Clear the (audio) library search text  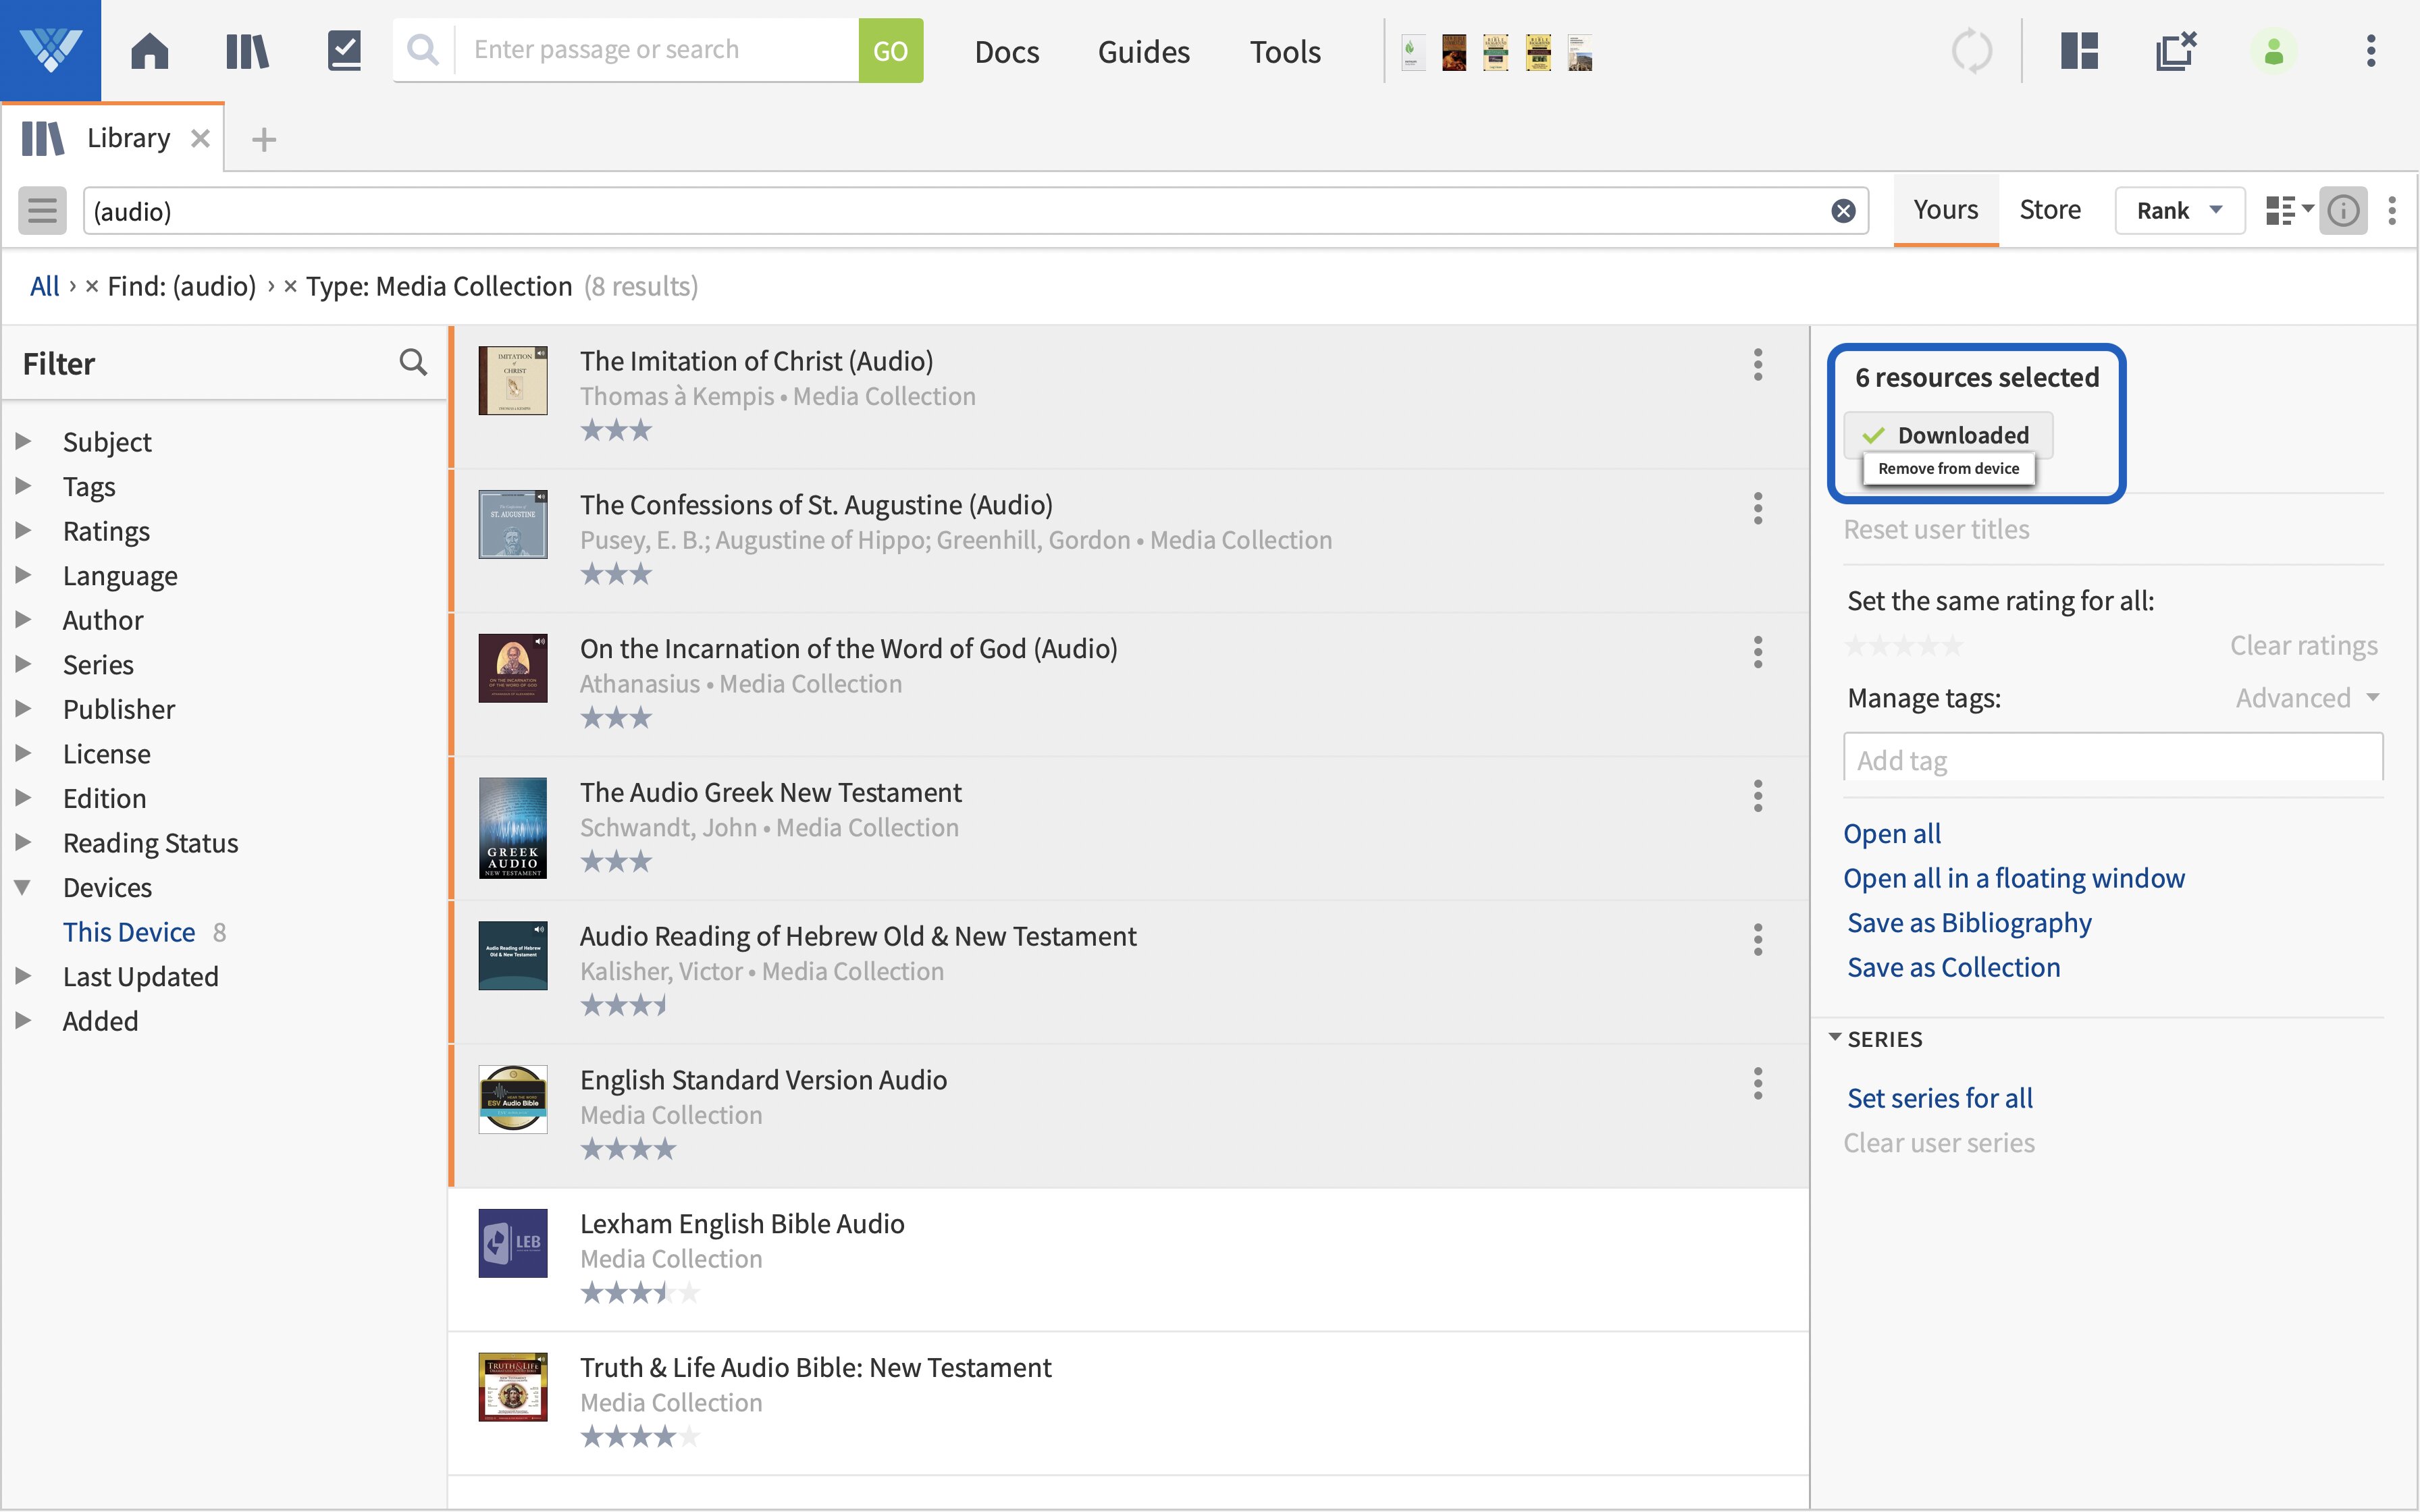click(1843, 211)
